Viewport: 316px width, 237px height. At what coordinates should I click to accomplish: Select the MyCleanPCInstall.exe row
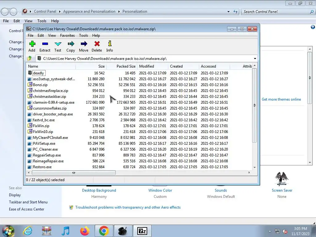click(x=139, y=138)
